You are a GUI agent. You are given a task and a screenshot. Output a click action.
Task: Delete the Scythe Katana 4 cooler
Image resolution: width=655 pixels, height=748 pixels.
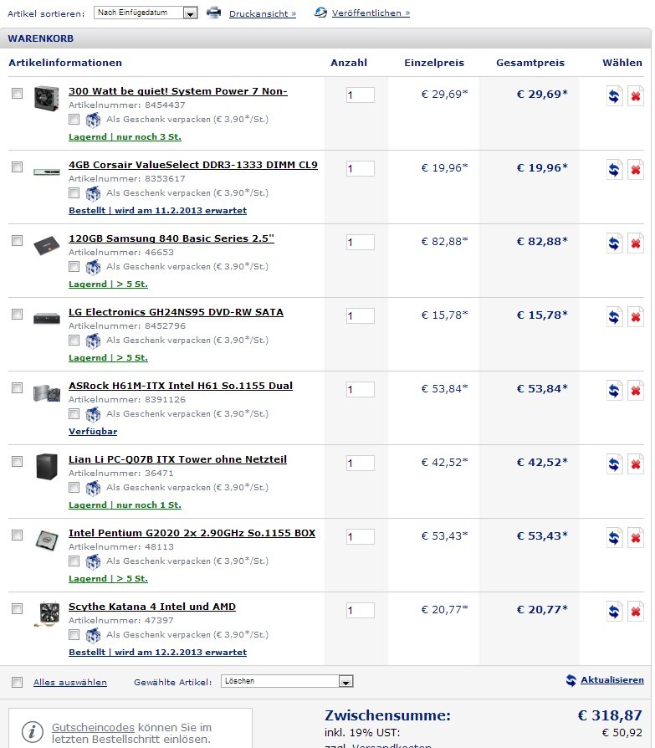[x=636, y=612]
